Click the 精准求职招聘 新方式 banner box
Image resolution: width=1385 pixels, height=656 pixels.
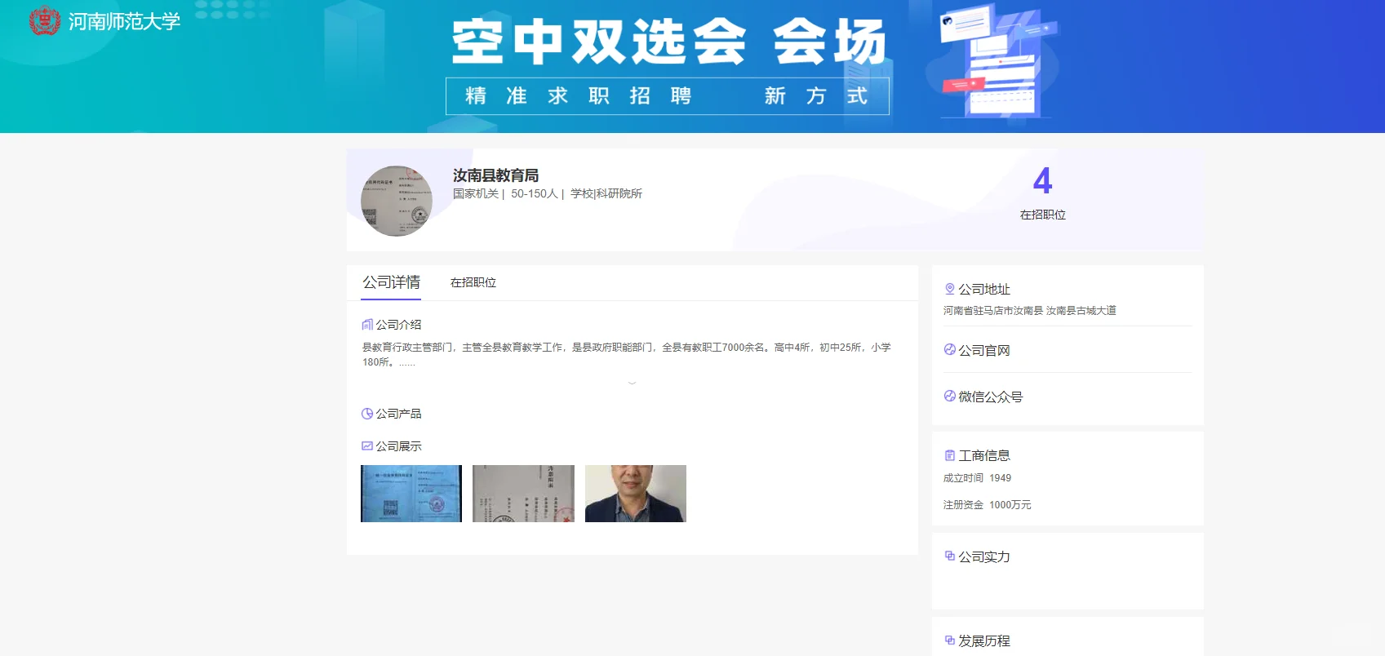(668, 96)
